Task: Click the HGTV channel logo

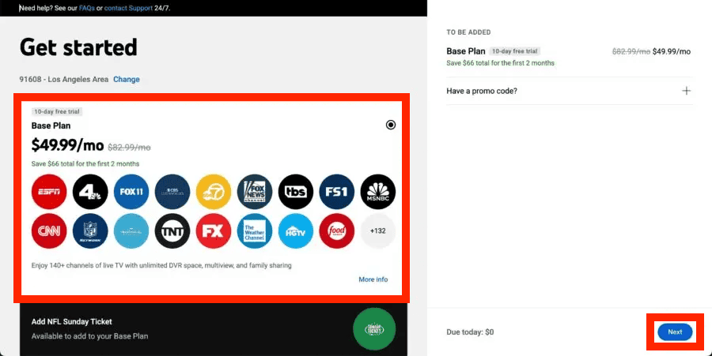Action: pos(296,231)
